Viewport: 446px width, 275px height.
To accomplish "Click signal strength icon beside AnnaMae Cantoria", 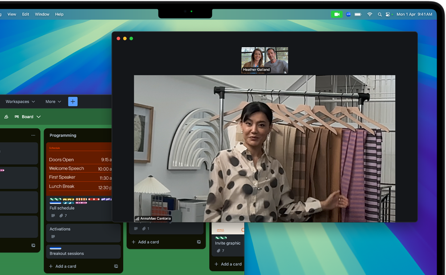I will pyautogui.click(x=137, y=218).
